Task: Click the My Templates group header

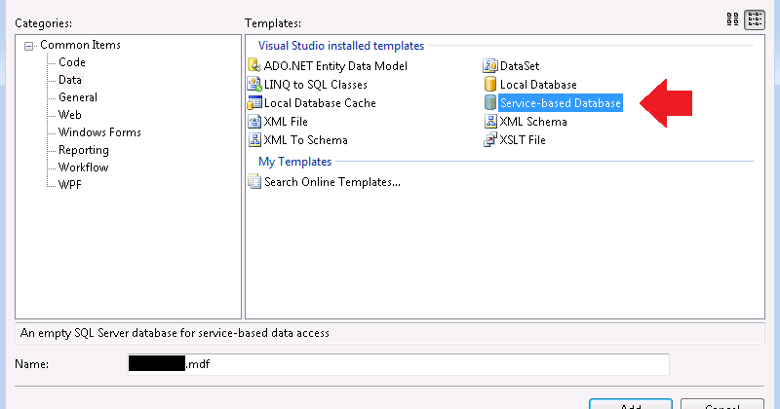Action: point(295,162)
